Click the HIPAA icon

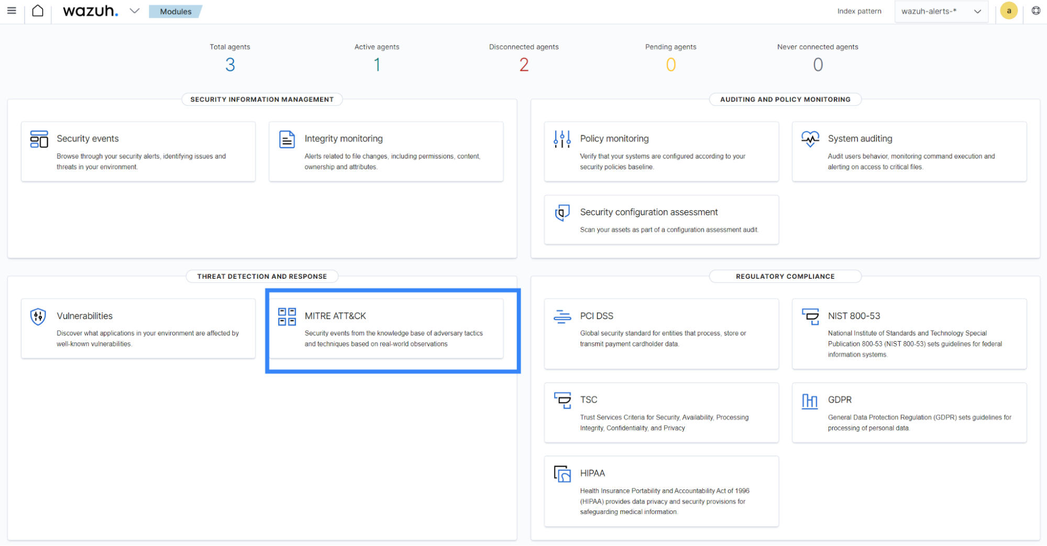pos(563,474)
